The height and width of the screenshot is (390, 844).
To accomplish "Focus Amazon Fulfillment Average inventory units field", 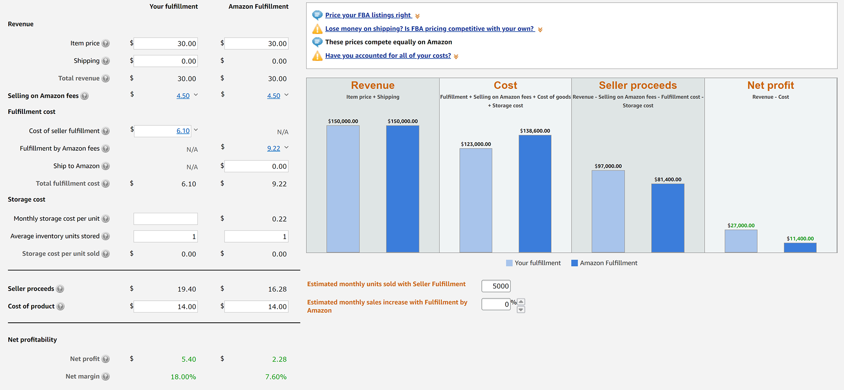I will [x=256, y=237].
